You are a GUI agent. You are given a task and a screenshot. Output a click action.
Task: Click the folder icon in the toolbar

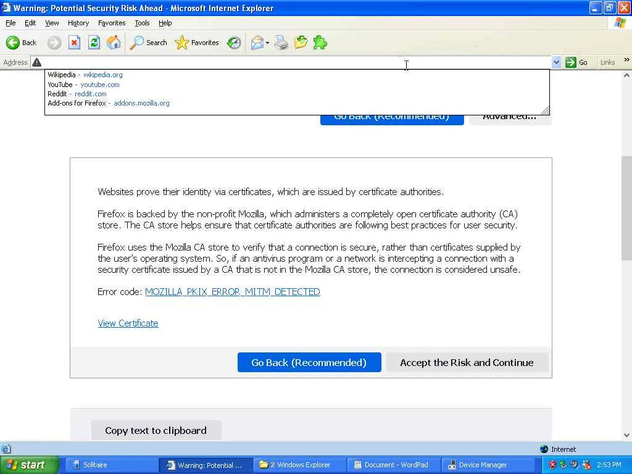pyautogui.click(x=301, y=43)
